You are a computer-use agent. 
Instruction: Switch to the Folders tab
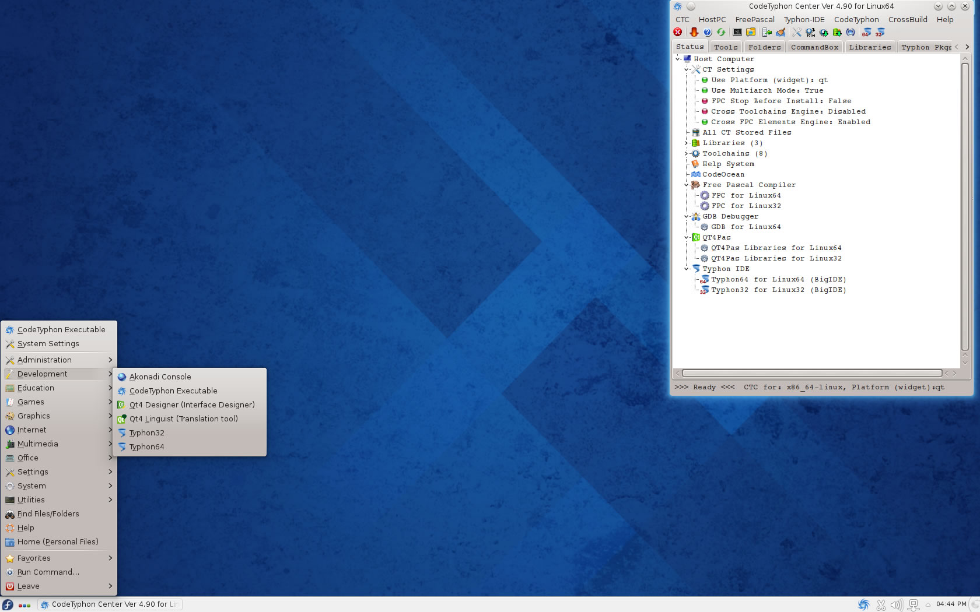point(764,47)
